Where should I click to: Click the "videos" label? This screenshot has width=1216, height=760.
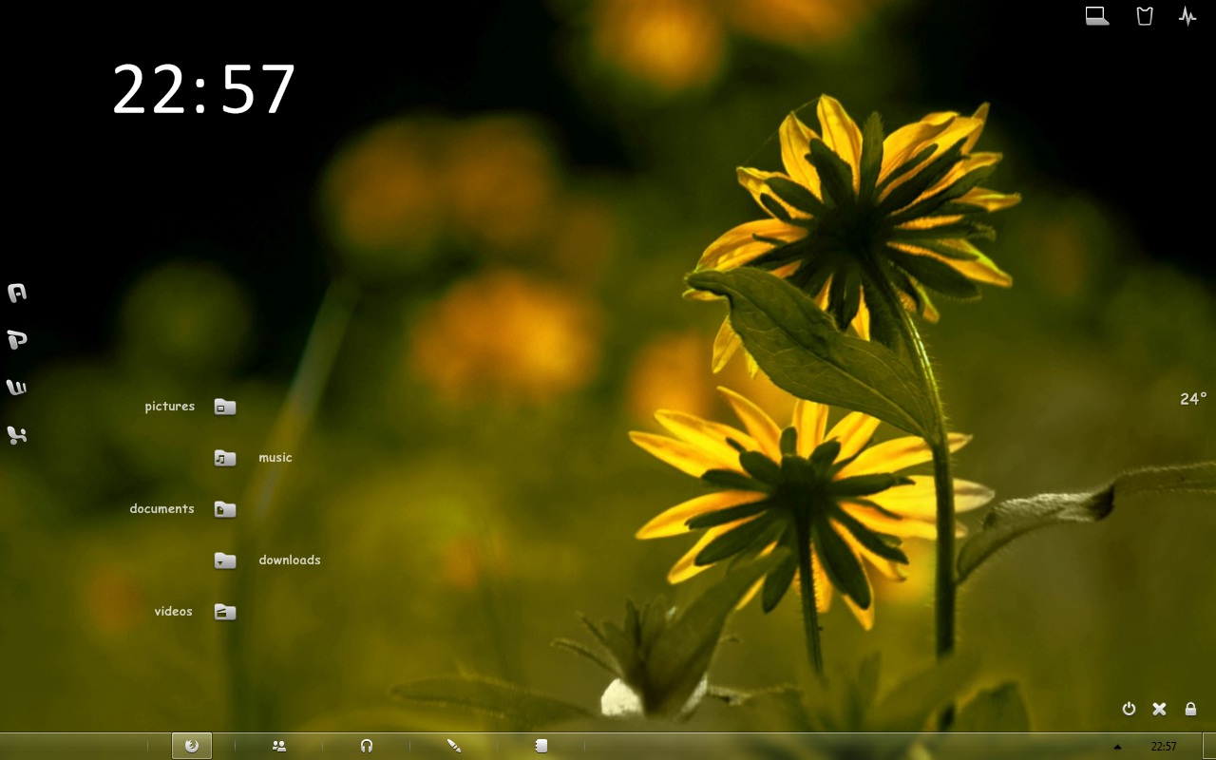pyautogui.click(x=174, y=612)
